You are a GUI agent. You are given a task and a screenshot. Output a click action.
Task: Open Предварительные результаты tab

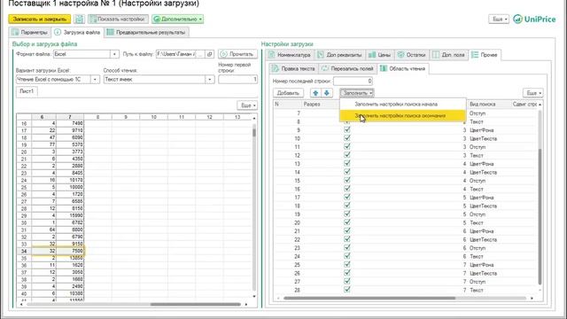[146, 32]
